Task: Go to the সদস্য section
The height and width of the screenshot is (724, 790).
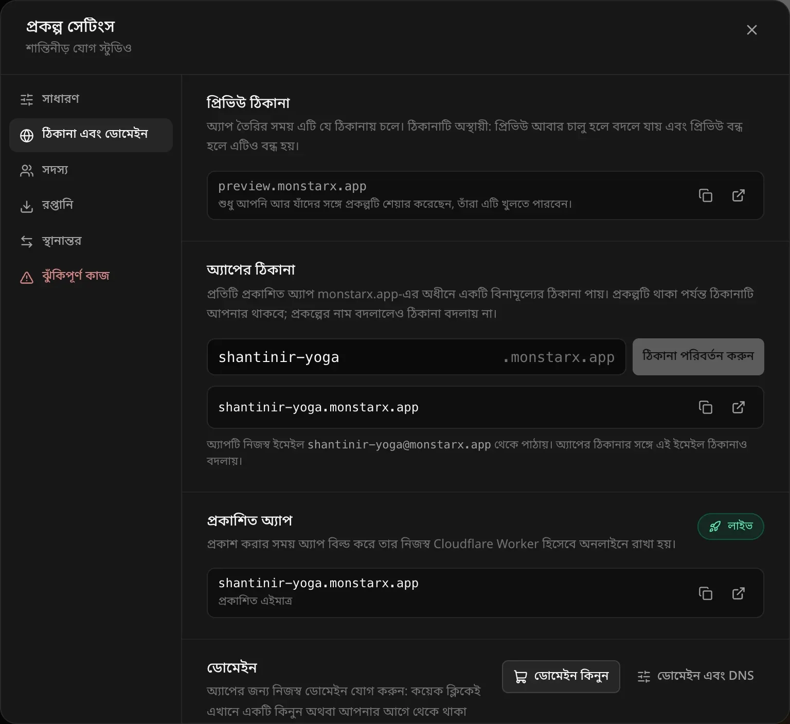Action: tap(91, 170)
